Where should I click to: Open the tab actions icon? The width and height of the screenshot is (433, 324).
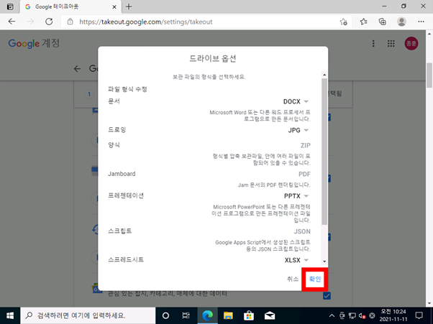click(10, 6)
